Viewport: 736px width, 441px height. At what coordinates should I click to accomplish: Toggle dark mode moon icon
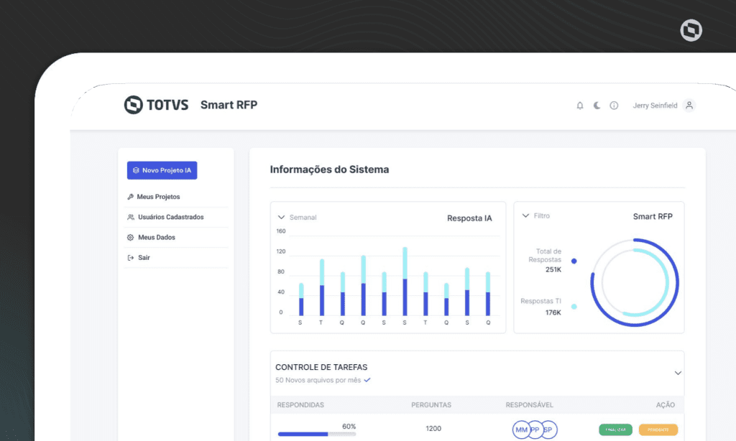(x=597, y=106)
